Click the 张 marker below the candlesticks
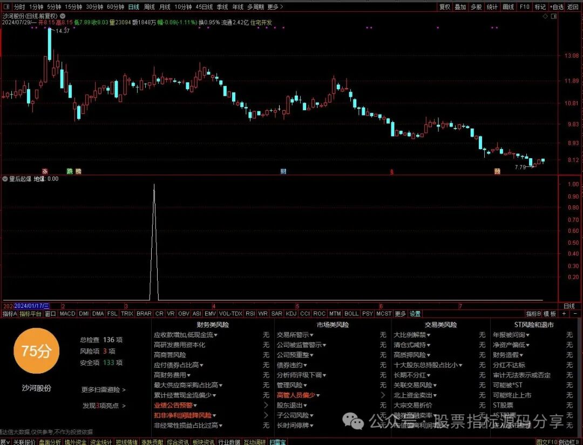This screenshot has width=583, height=445. coord(45,171)
